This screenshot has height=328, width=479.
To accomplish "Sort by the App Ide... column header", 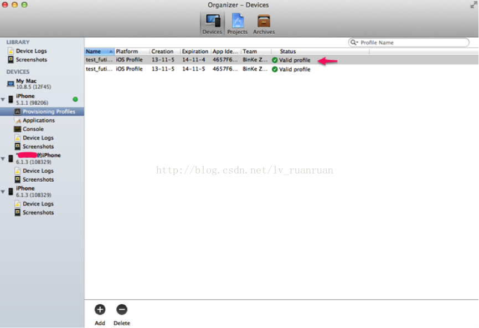I will (x=226, y=52).
